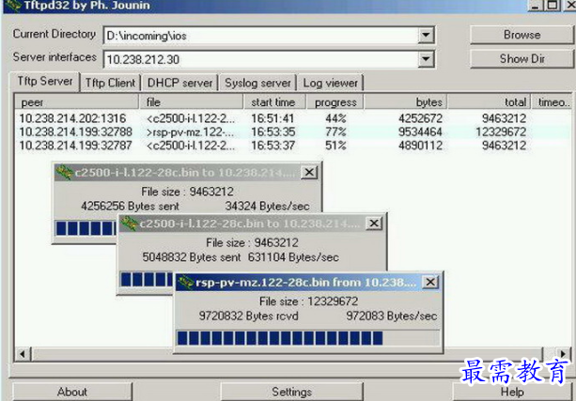Click the timeo.. column header
576x401 pixels.
click(553, 102)
